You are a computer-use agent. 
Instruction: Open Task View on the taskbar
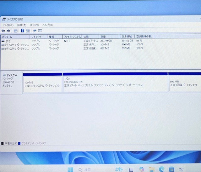pyautogui.click(x=131, y=170)
